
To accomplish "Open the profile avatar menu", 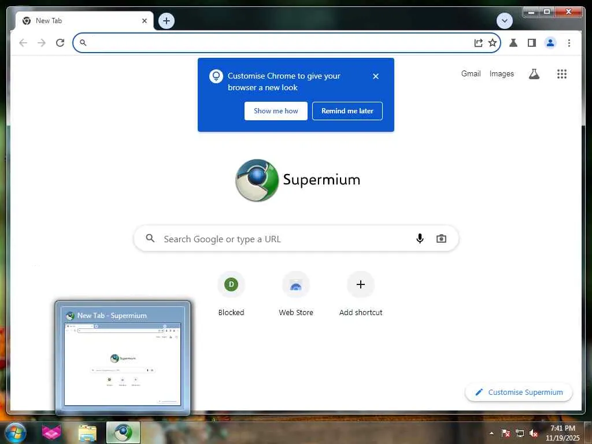I will point(550,43).
